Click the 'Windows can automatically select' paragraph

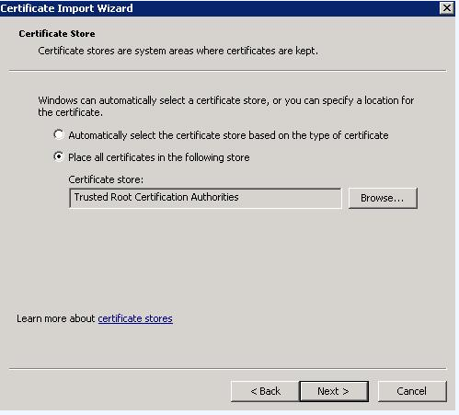[226, 106]
